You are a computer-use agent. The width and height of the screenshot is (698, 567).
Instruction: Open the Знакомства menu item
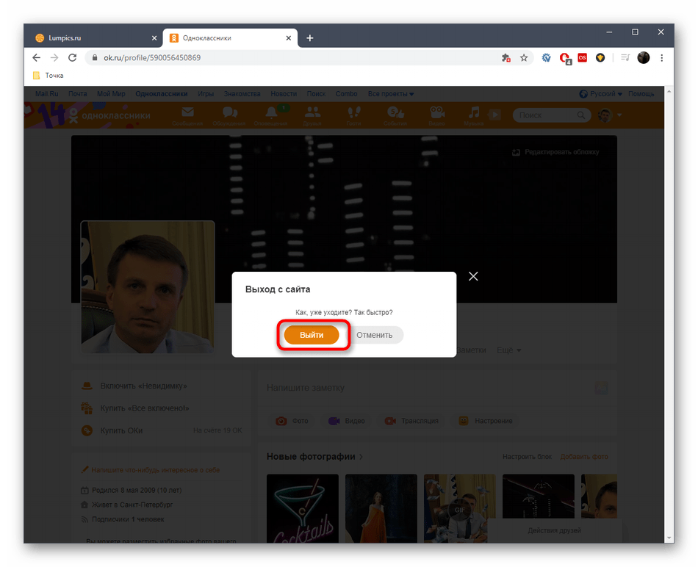click(x=242, y=93)
